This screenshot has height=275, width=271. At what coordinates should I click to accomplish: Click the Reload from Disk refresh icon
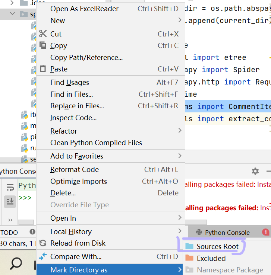[43, 243]
